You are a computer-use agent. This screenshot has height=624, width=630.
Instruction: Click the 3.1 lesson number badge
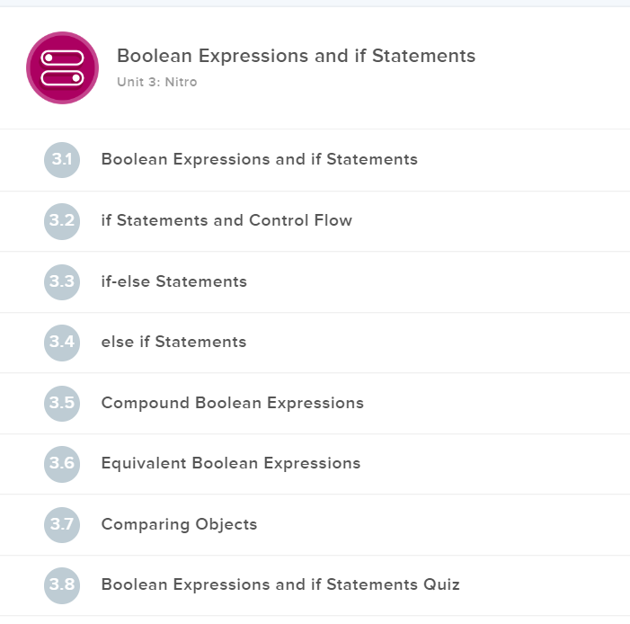[62, 160]
